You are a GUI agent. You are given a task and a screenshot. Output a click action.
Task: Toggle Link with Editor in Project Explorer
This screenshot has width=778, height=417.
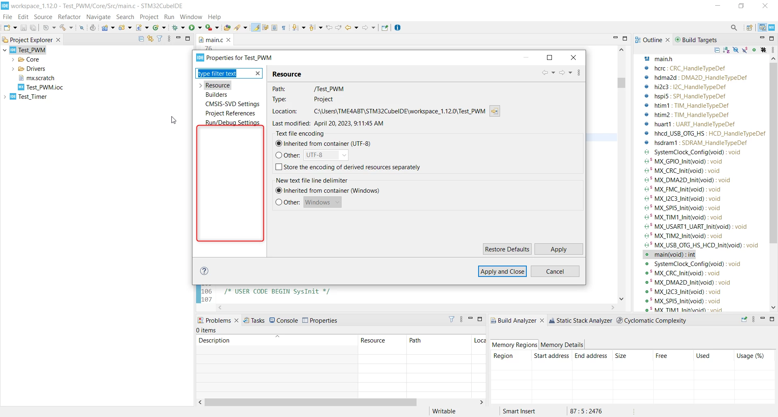click(x=150, y=38)
